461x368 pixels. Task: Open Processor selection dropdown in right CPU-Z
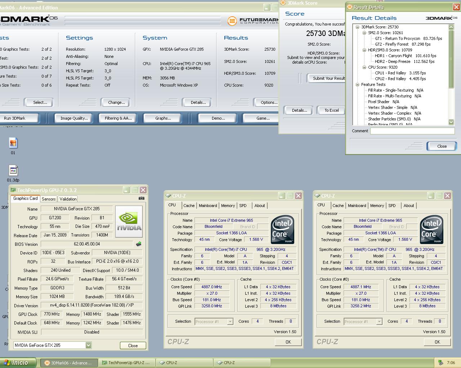379,322
